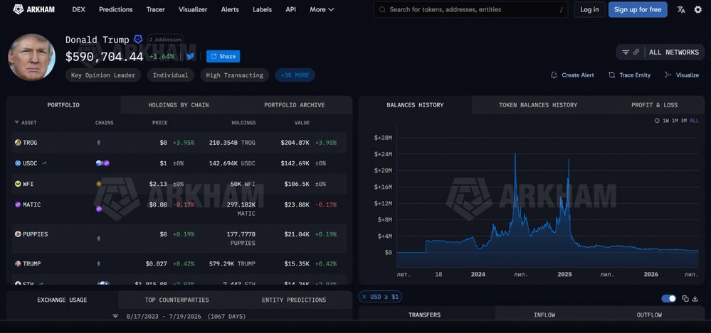The height and width of the screenshot is (333, 711).
Task: Click the MATIC token icon
Action: coord(18,204)
